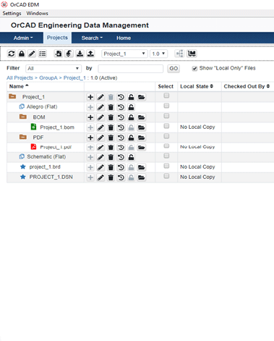Click the unlock icon in the Allegro (Flat) row
Image resolution: width=274 pixels, height=341 pixels.
pyautogui.click(x=131, y=107)
